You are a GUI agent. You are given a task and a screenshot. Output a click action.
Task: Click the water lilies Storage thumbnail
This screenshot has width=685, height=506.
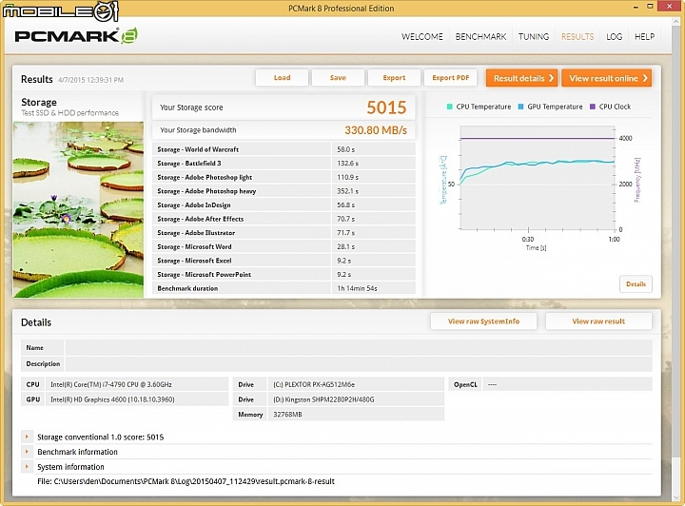pyautogui.click(x=78, y=209)
